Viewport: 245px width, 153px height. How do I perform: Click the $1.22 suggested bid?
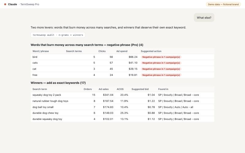coord(151,101)
